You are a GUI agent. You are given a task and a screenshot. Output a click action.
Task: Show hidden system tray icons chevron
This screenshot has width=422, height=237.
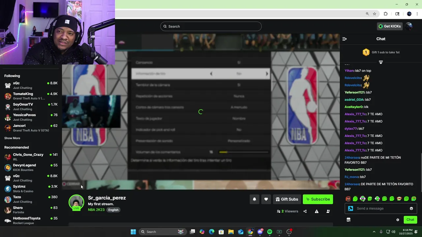coord(374,232)
